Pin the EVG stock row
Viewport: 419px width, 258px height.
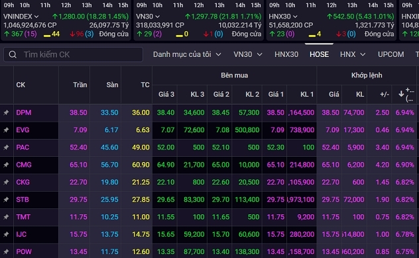point(6,130)
